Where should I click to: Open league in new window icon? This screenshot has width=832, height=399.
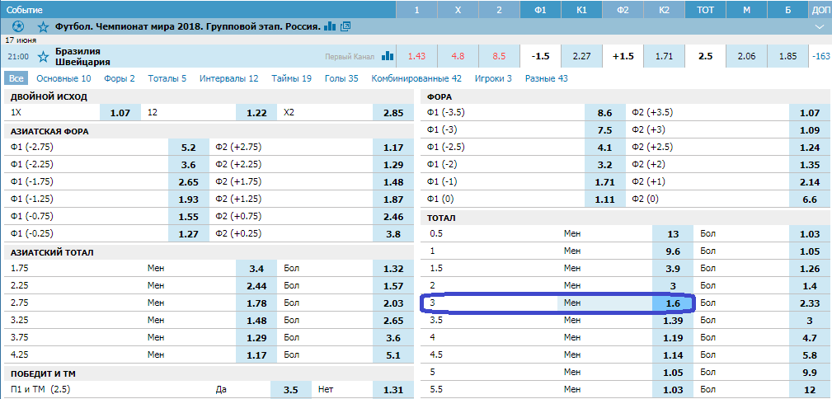pyautogui.click(x=345, y=26)
